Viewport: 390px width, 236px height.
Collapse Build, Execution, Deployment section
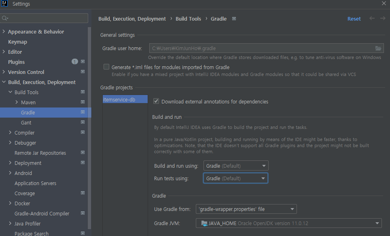4,82
